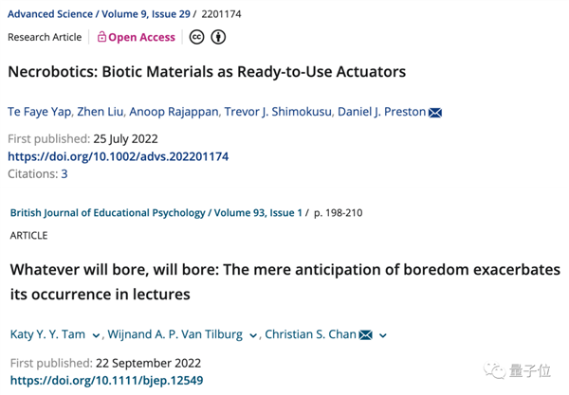The height and width of the screenshot is (395, 569).
Task: Open author Zhen Liu link
Action: 101,112
